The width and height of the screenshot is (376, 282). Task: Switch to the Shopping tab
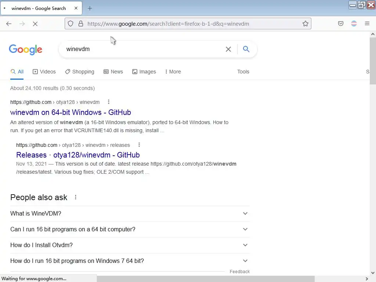pyautogui.click(x=80, y=72)
